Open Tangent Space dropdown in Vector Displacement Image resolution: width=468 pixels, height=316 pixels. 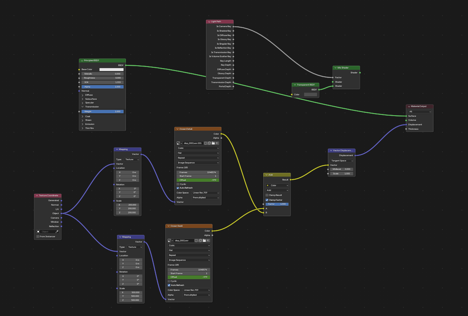[x=342, y=161]
